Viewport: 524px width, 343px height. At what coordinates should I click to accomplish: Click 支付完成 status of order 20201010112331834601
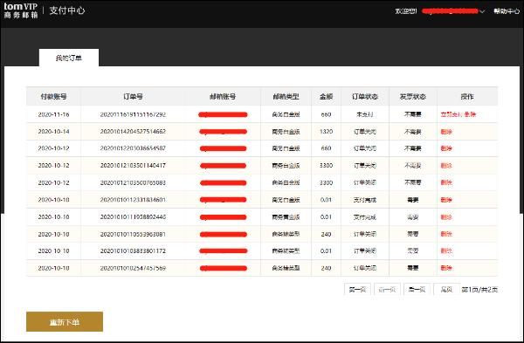pyautogui.click(x=365, y=200)
